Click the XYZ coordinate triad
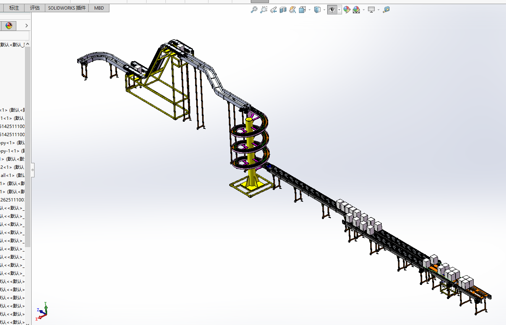Viewport: 506px width, 325px height. pos(42,312)
